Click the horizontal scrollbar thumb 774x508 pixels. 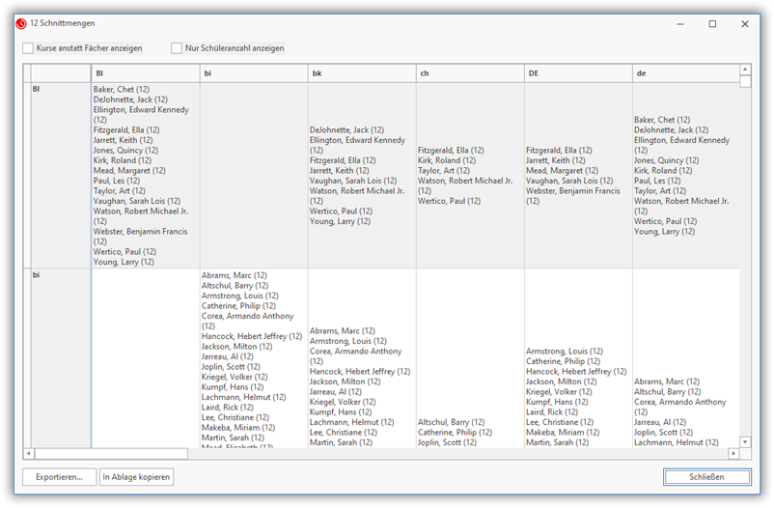click(111, 453)
